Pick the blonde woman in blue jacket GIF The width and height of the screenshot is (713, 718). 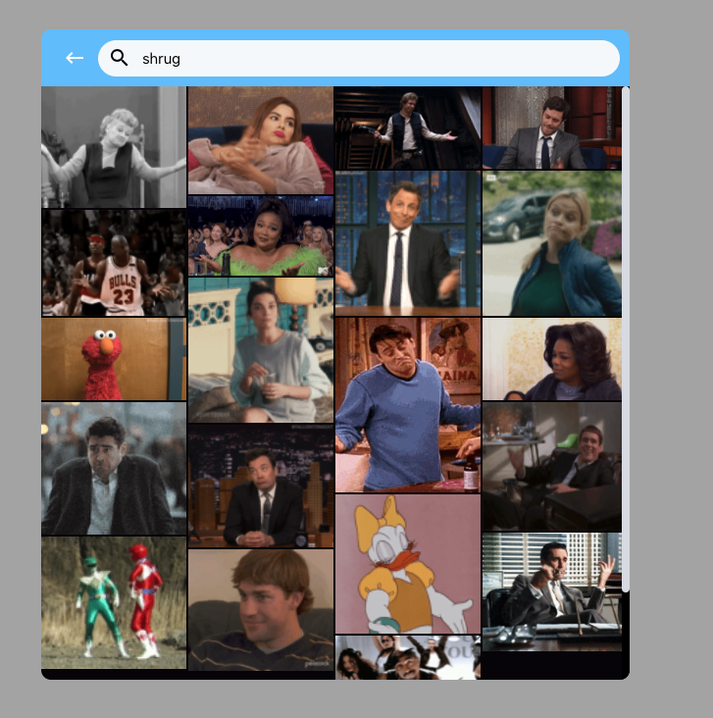(552, 243)
